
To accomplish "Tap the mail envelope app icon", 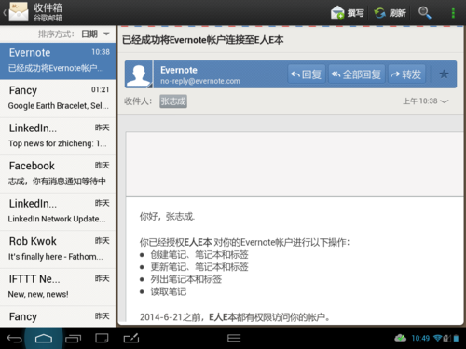I will [x=19, y=12].
